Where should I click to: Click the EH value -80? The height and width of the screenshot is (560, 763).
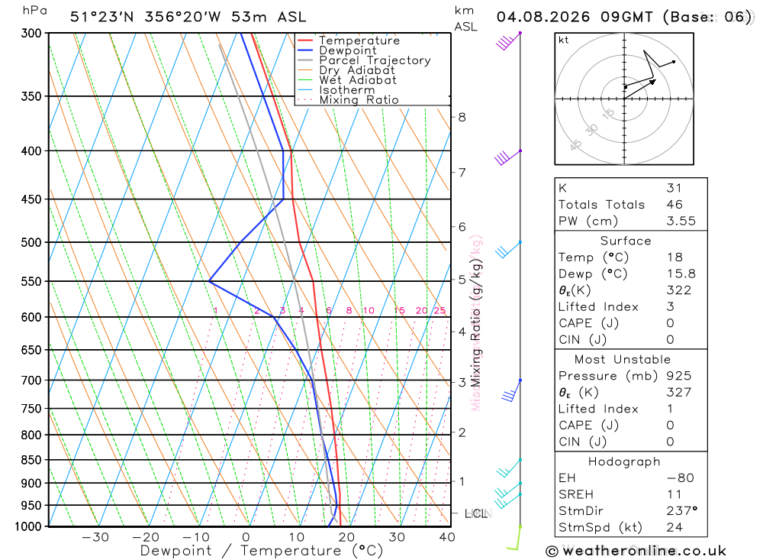click(681, 478)
